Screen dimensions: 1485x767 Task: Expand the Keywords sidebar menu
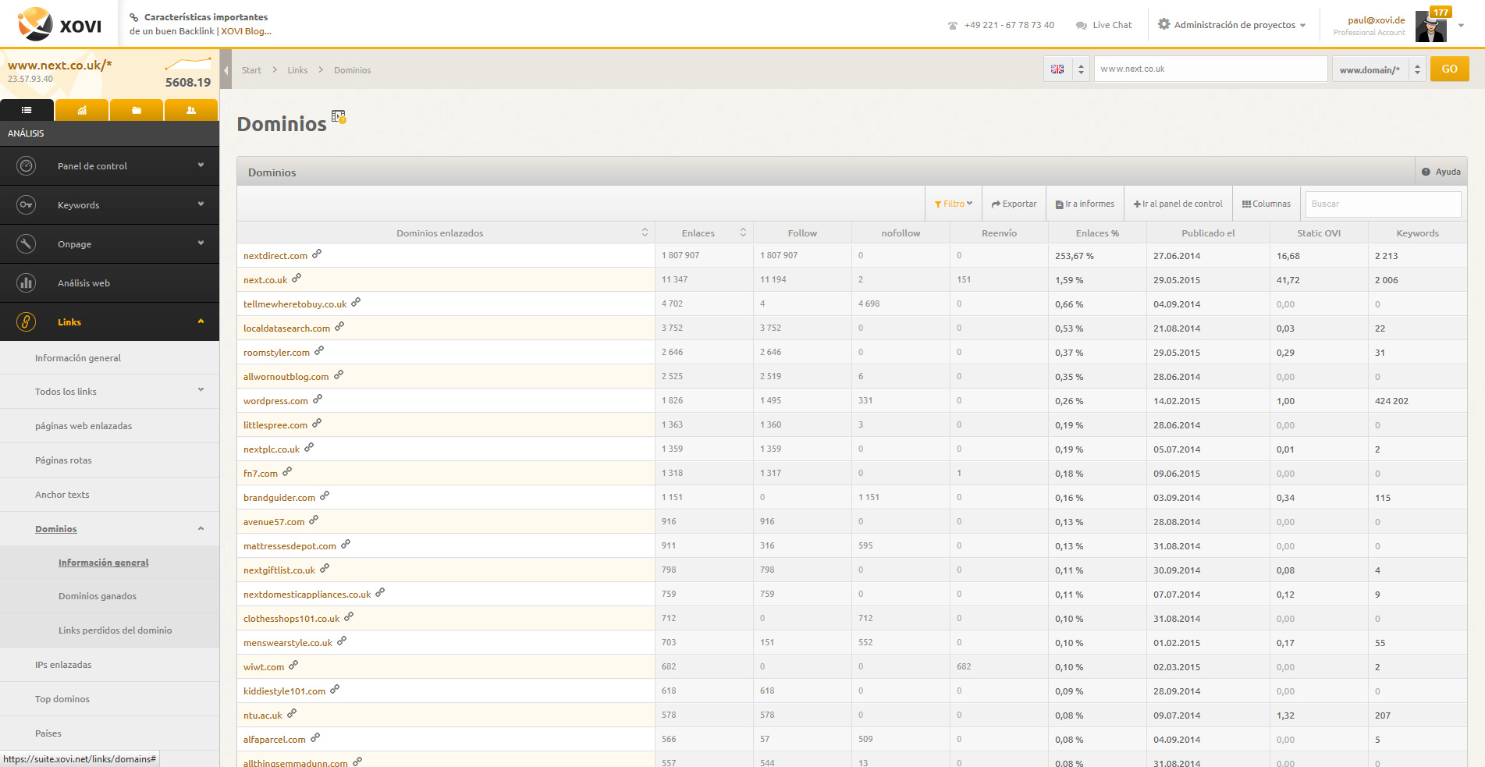pyautogui.click(x=109, y=205)
